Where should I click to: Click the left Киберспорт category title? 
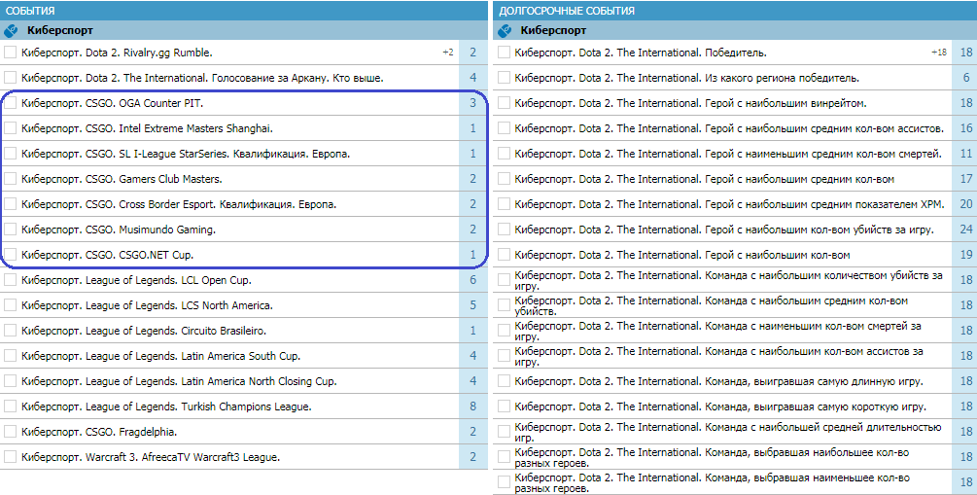(60, 30)
